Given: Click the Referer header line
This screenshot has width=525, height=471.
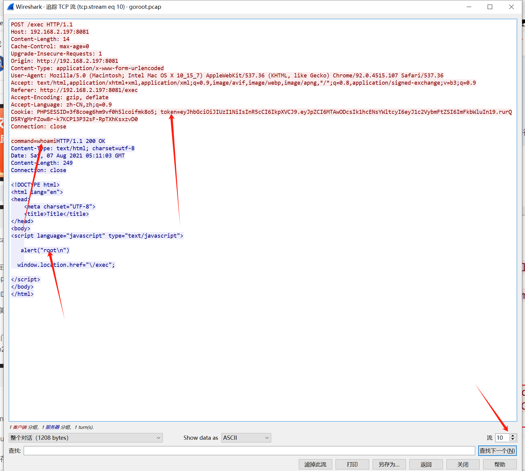Looking at the screenshot, I should tap(74, 90).
